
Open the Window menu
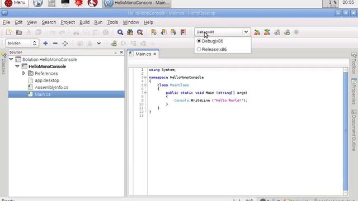point(131,22)
